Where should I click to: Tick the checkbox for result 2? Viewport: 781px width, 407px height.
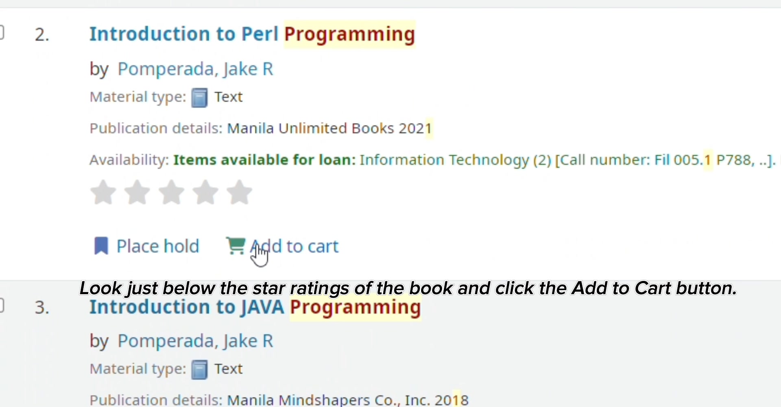click(x=1, y=33)
